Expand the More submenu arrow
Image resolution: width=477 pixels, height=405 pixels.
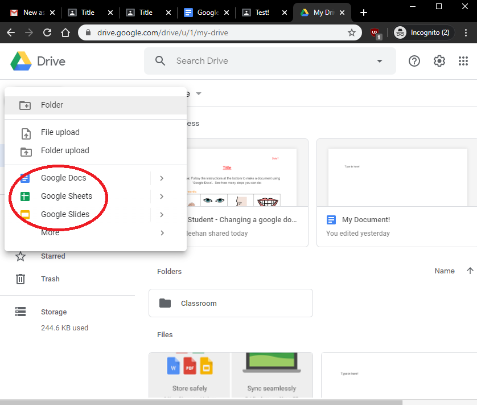tap(162, 233)
